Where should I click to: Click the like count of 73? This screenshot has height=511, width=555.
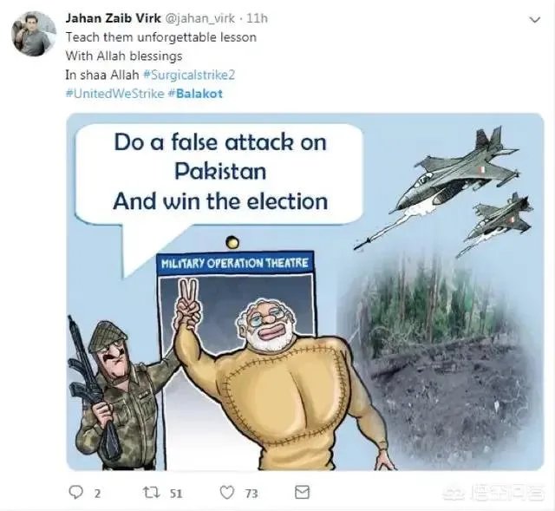(251, 493)
